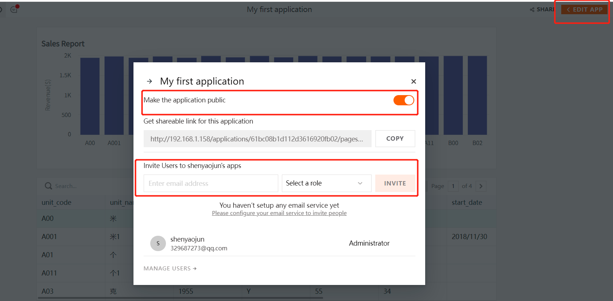
Task: Close the share dialog with X
Action: coord(414,81)
